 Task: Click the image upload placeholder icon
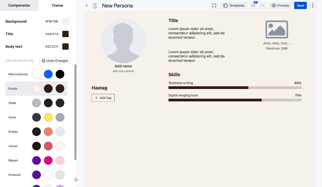[276, 29]
